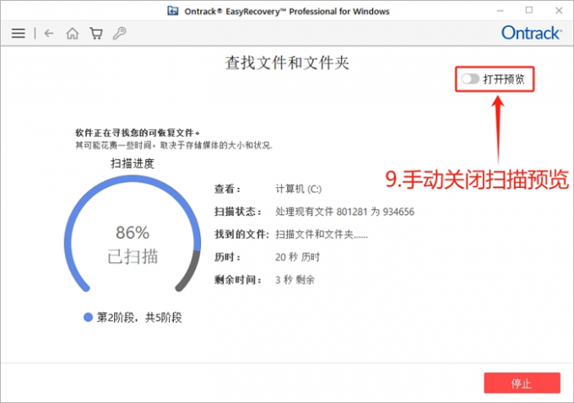The width and height of the screenshot is (574, 403).
Task: Select the text 计算机 (C:)
Action: [x=298, y=189]
